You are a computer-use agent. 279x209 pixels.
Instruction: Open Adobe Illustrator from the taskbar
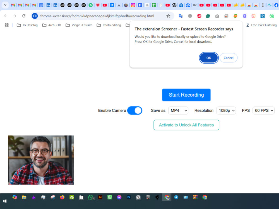100,197
